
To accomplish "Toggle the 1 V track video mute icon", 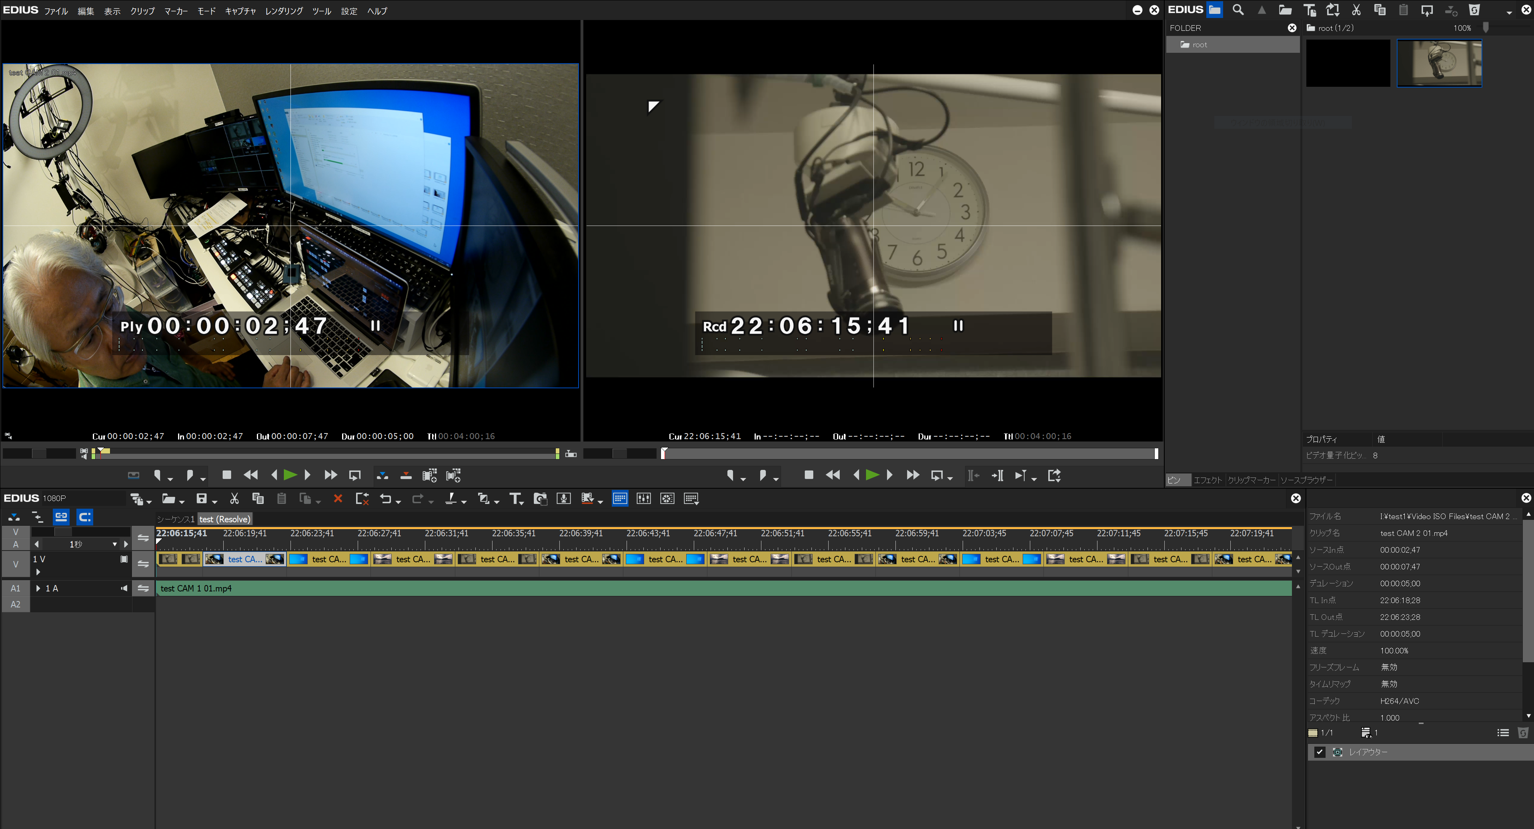I will click(124, 559).
